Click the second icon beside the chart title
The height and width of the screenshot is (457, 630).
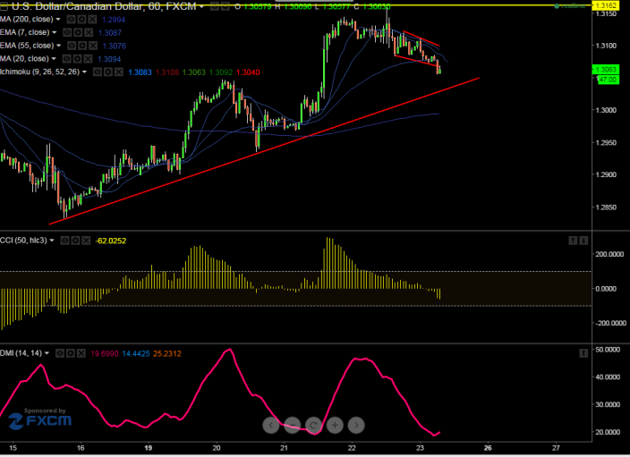(226, 6)
